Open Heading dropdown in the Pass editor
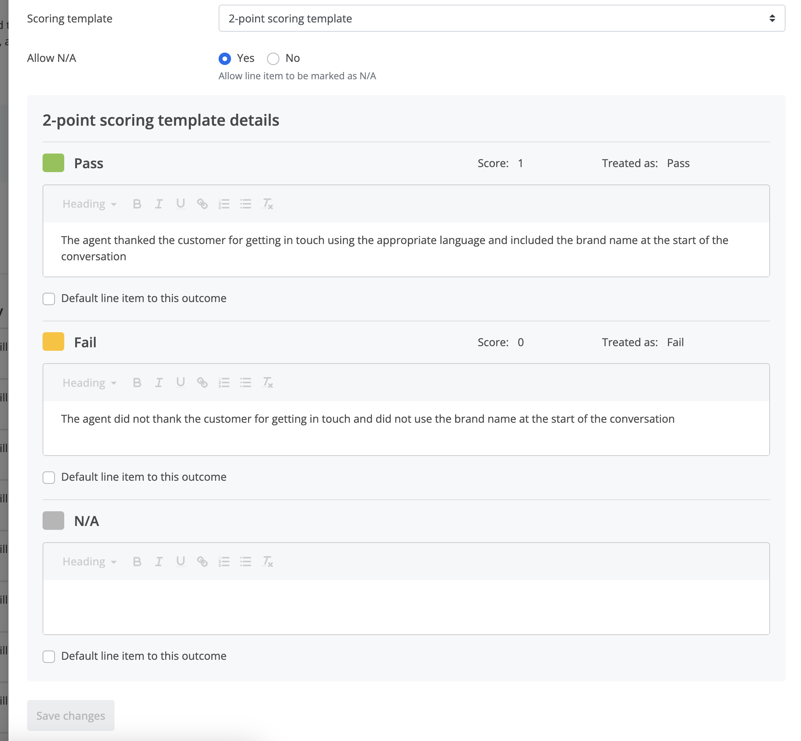This screenshot has height=741, width=801. point(89,204)
